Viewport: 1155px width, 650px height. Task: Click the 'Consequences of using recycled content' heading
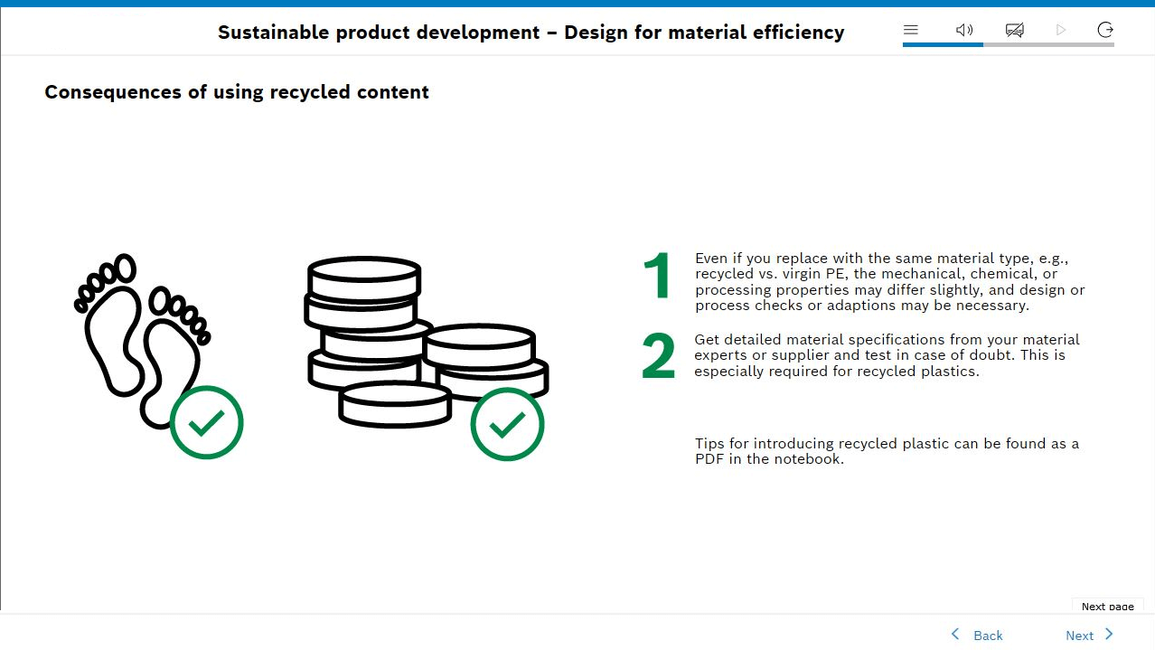(x=237, y=92)
